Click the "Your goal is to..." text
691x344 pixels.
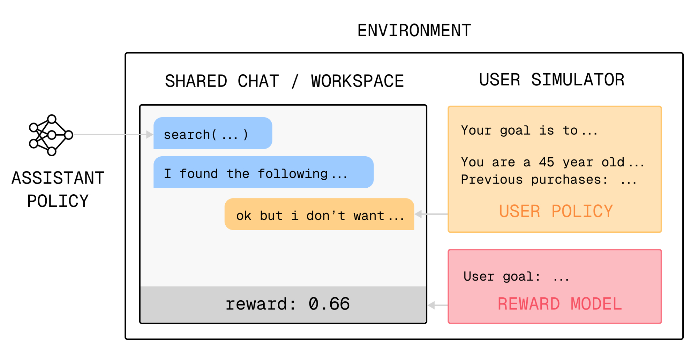click(x=529, y=131)
